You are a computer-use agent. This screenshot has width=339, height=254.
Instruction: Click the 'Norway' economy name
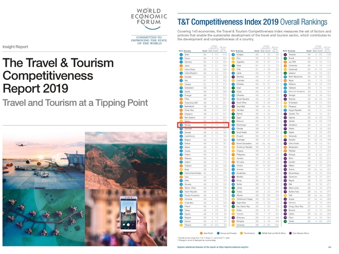187,125
